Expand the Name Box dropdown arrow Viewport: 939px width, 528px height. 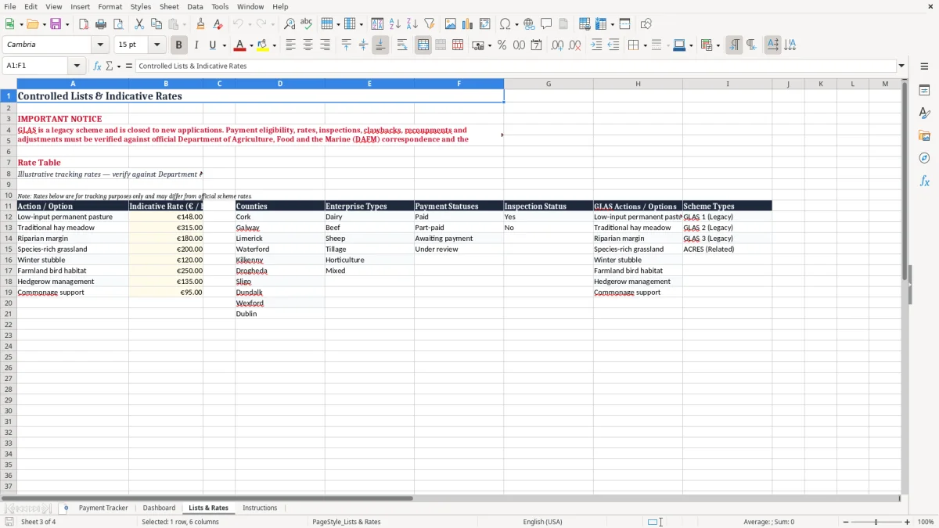[x=77, y=66]
